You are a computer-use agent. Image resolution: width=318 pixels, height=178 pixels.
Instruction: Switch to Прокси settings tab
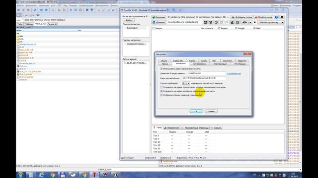click(165, 64)
